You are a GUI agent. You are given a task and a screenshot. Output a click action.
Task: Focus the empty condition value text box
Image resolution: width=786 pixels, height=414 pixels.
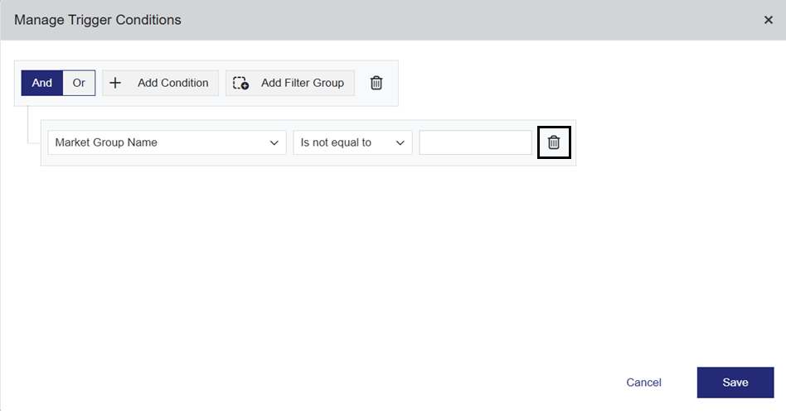[x=475, y=142]
